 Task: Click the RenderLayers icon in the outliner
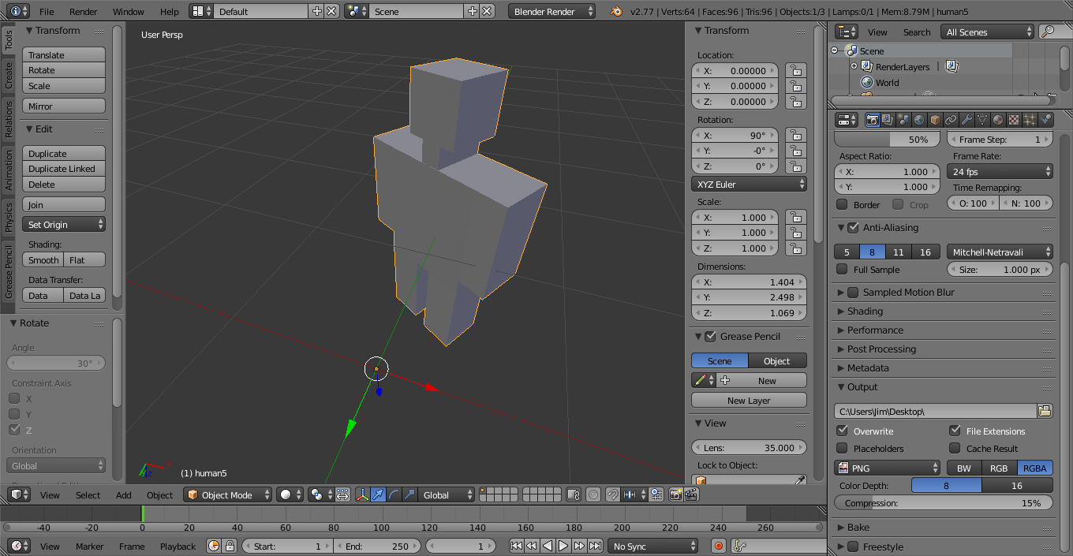click(x=867, y=67)
